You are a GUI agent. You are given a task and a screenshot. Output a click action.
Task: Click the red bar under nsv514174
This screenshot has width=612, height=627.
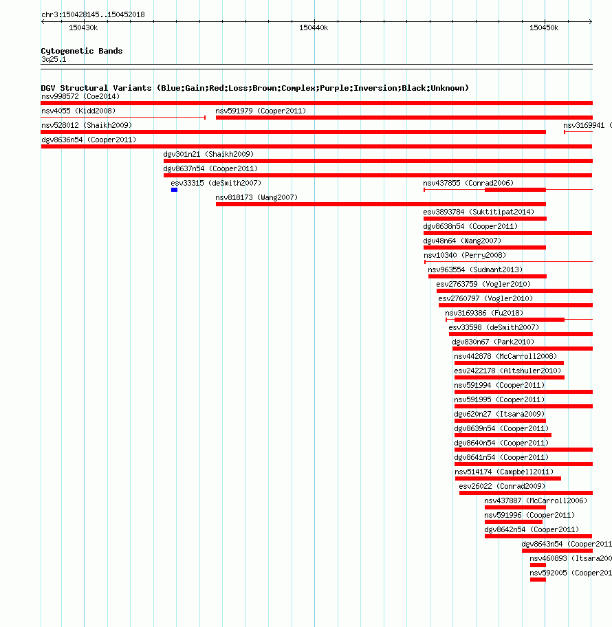tap(508, 478)
